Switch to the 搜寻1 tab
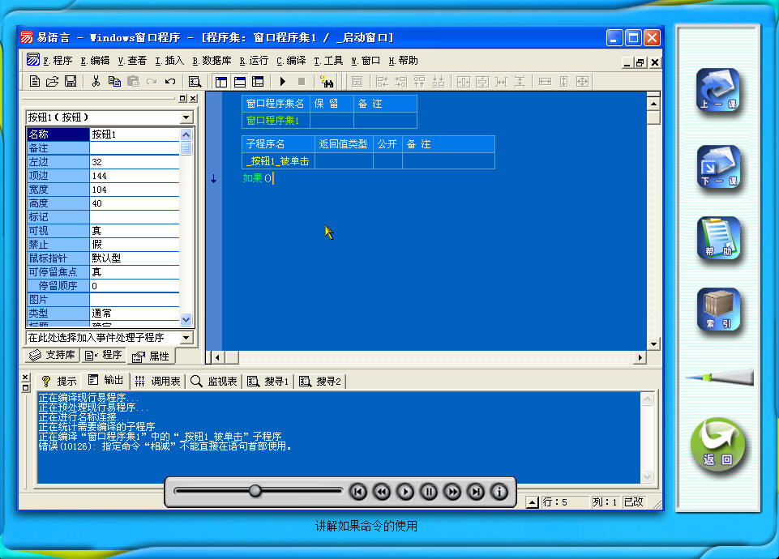Screen dimensions: 779x559 268,382
